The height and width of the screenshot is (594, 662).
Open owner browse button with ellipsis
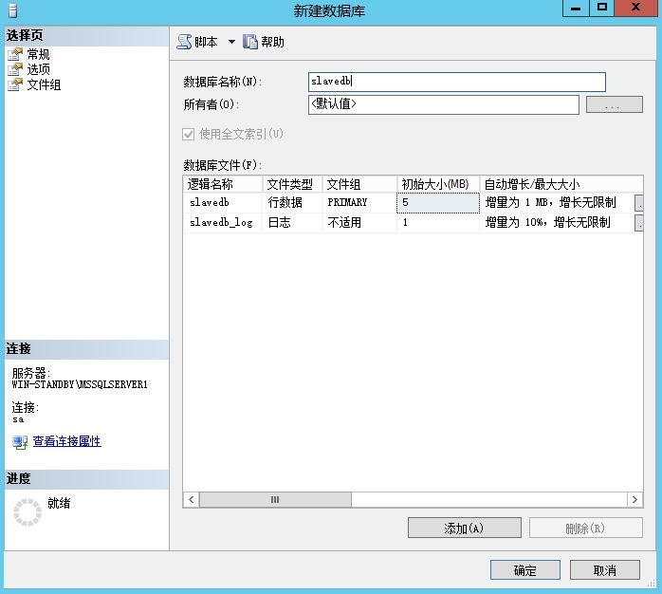point(614,105)
